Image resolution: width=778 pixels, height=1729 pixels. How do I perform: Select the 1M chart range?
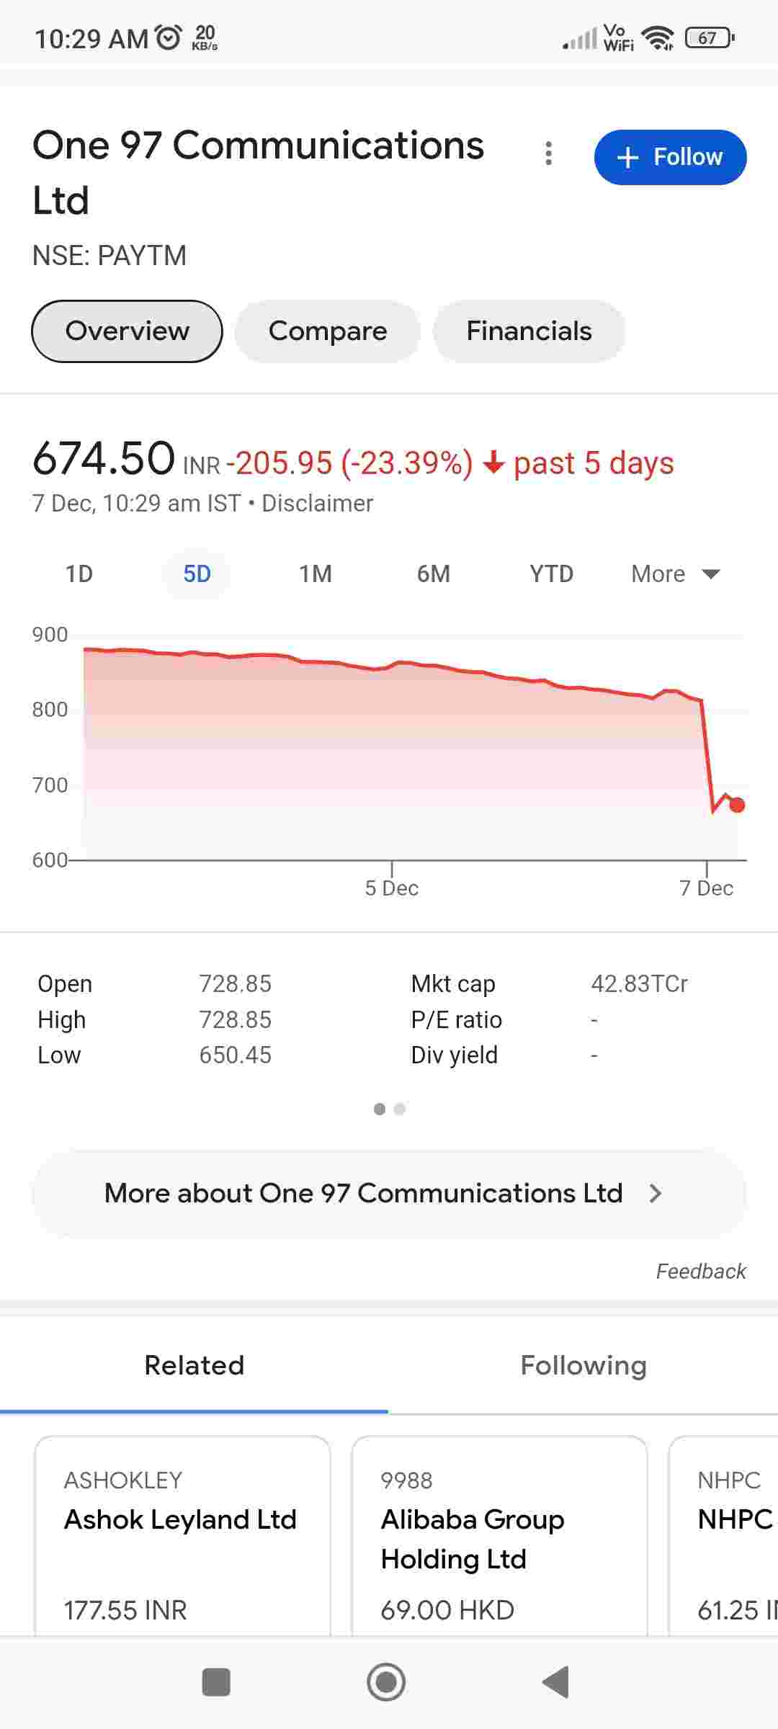click(x=316, y=574)
